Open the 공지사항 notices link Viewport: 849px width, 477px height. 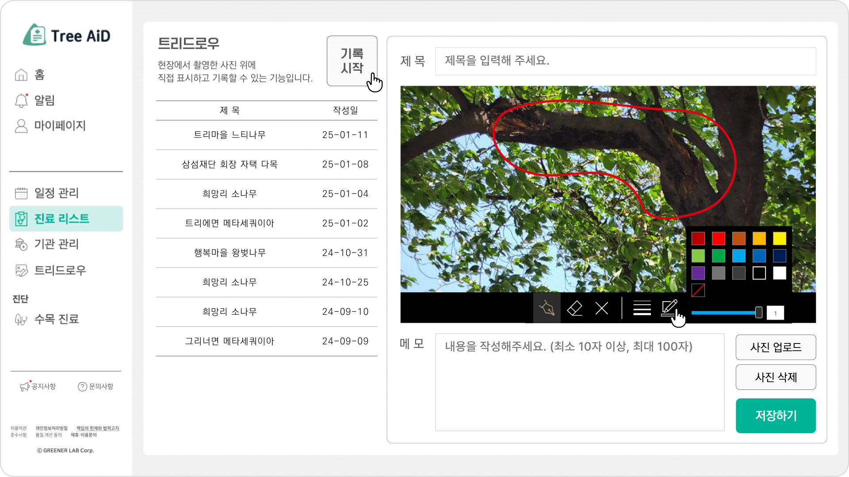[38, 386]
